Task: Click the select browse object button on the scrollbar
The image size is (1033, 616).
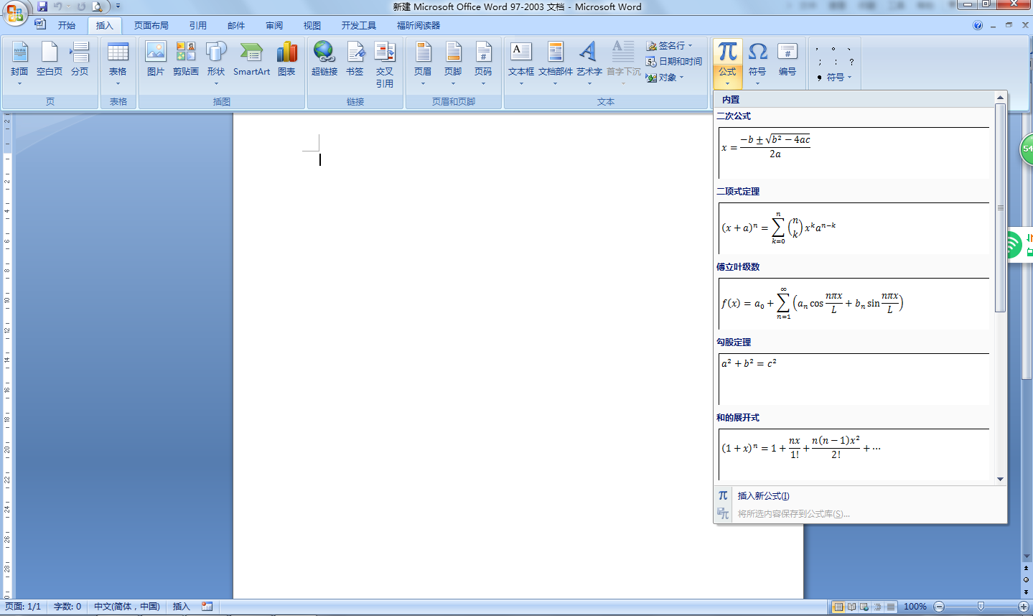Action: point(1027,580)
